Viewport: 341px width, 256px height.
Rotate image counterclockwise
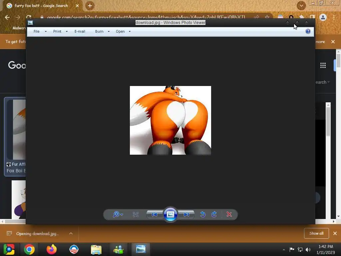point(203,214)
